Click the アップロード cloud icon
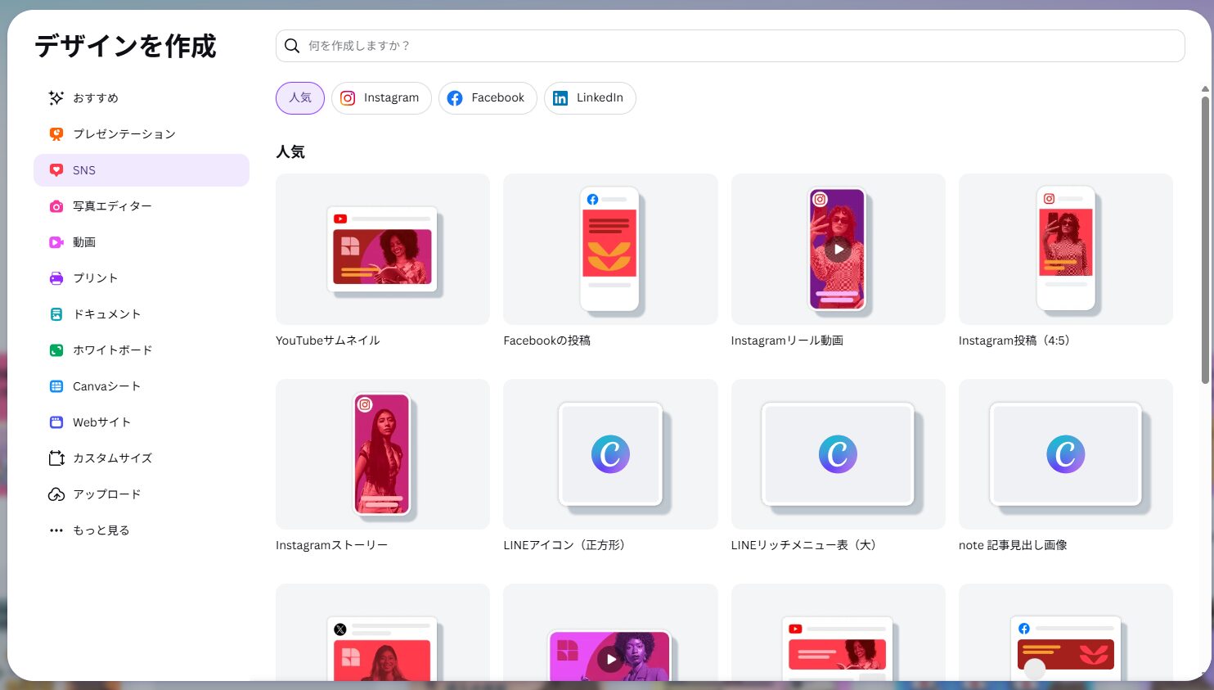 [56, 494]
